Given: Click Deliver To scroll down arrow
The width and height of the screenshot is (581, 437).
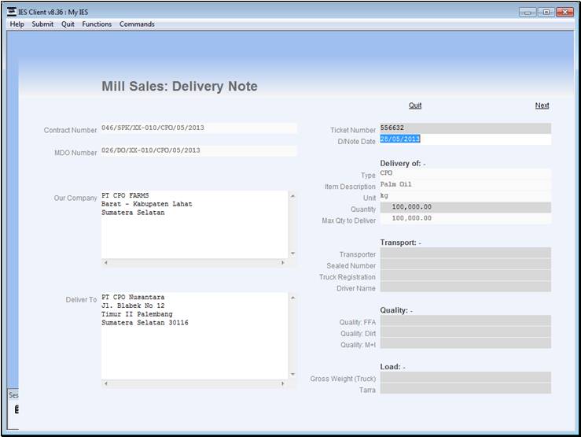Looking at the screenshot, I should 292,374.
